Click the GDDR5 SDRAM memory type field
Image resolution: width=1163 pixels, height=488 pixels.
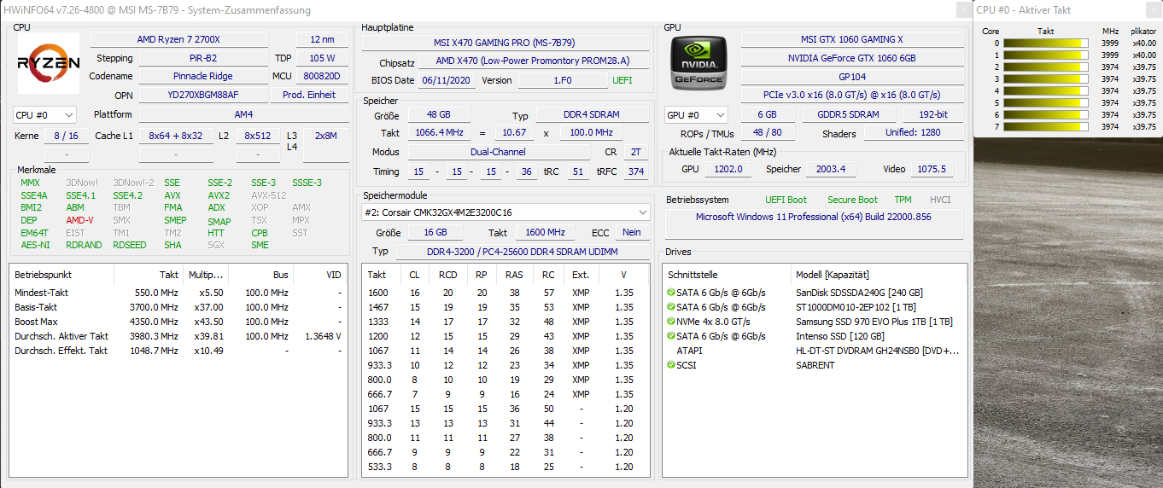point(850,115)
